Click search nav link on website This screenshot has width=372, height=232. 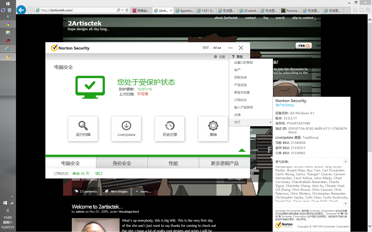coord(280,18)
